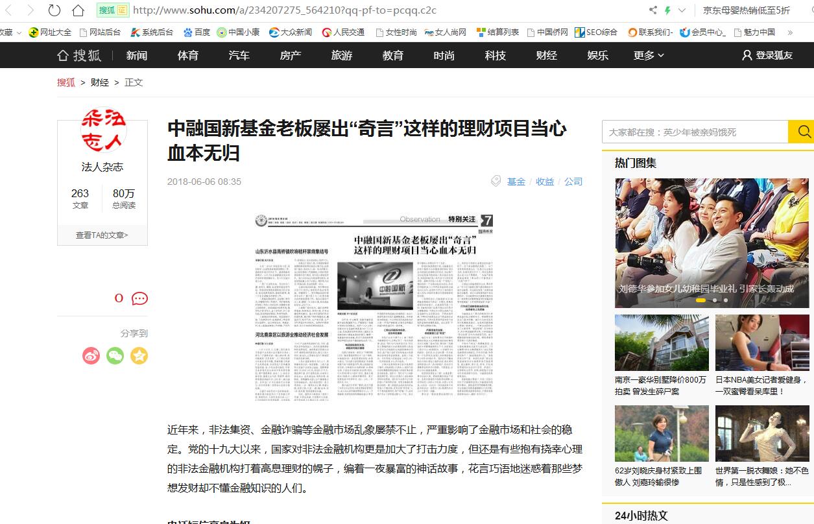Click the 收益 tag link
The height and width of the screenshot is (524, 814).
point(545,182)
